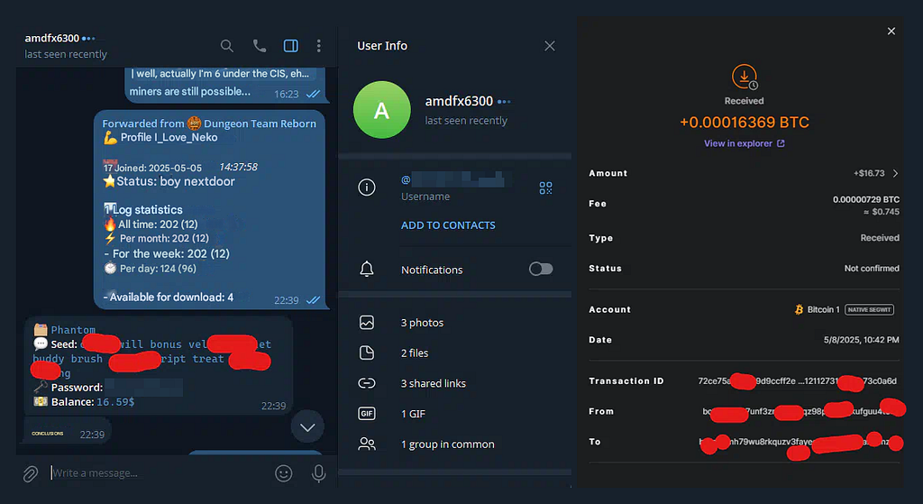Open the emoji picker smiley icon
The height and width of the screenshot is (504, 923).
click(284, 472)
